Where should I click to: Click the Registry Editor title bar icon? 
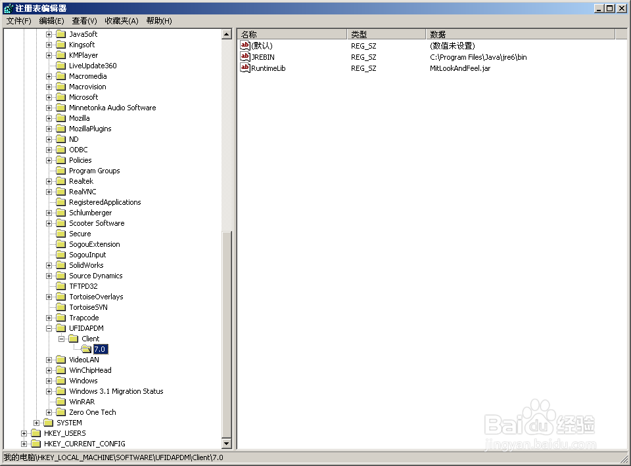point(8,8)
